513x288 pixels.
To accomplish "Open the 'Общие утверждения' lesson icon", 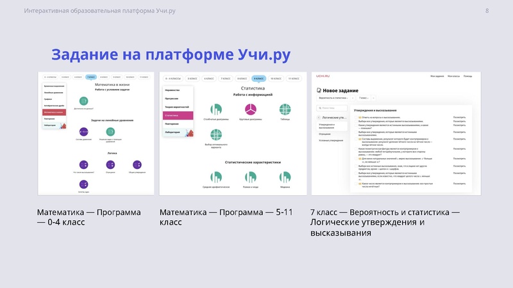I will pos(137,164).
